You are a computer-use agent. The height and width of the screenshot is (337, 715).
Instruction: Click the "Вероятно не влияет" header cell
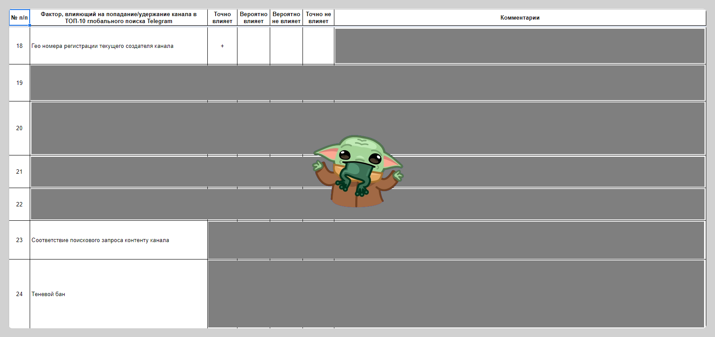286,18
